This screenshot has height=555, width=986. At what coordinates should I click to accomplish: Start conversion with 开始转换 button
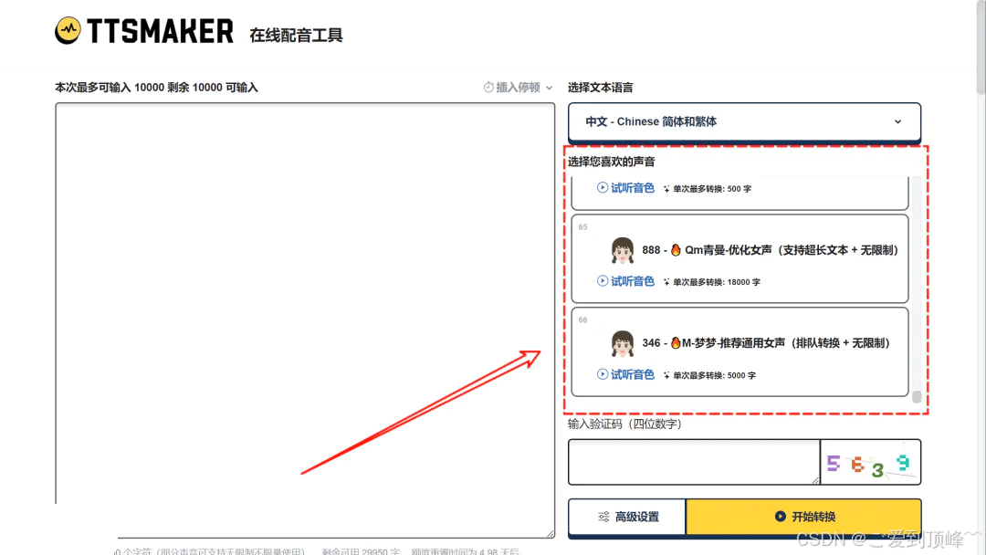803,517
